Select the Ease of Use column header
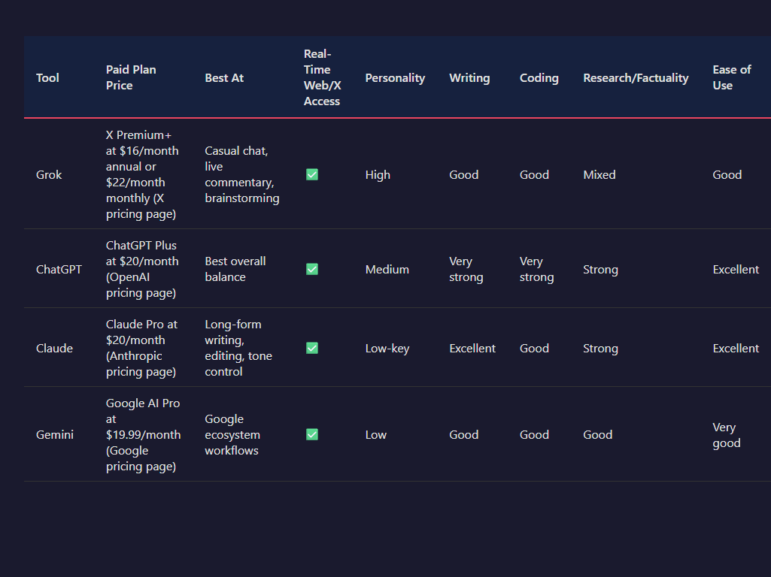 point(731,77)
